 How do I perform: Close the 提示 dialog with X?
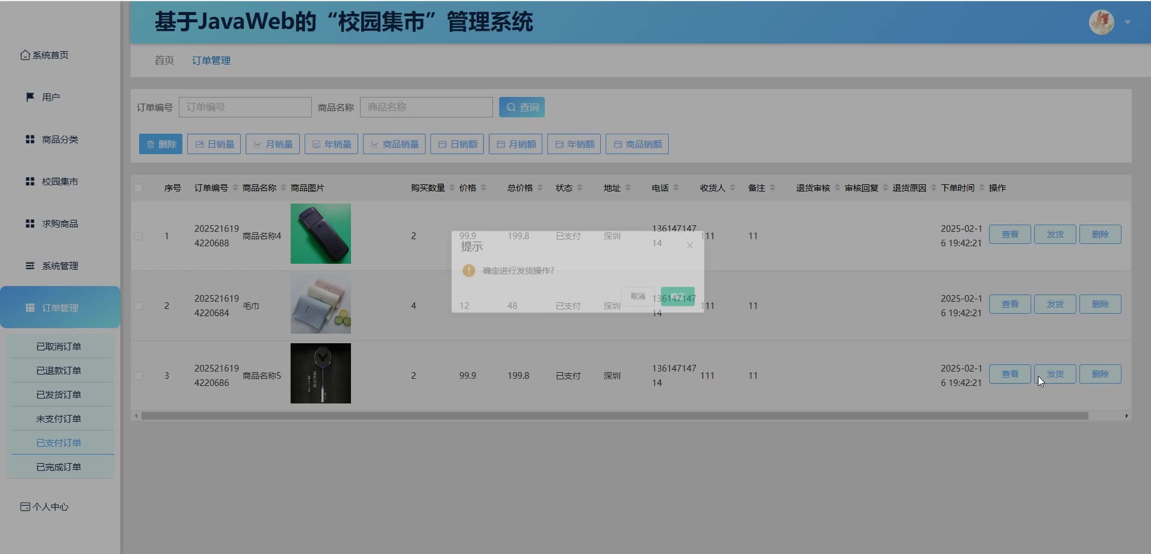[690, 245]
